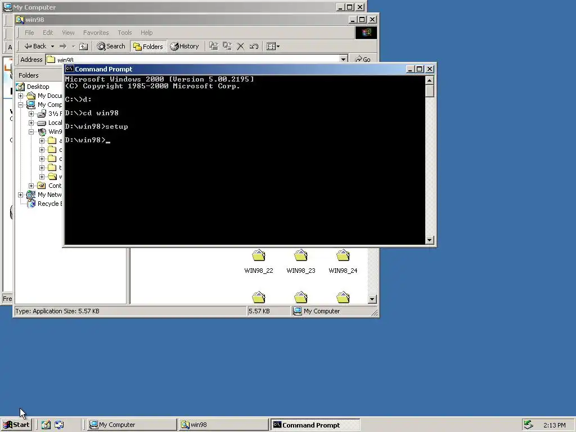Click the Copy To toolbar icon
Viewport: 576px width, 432px height.
tap(227, 46)
